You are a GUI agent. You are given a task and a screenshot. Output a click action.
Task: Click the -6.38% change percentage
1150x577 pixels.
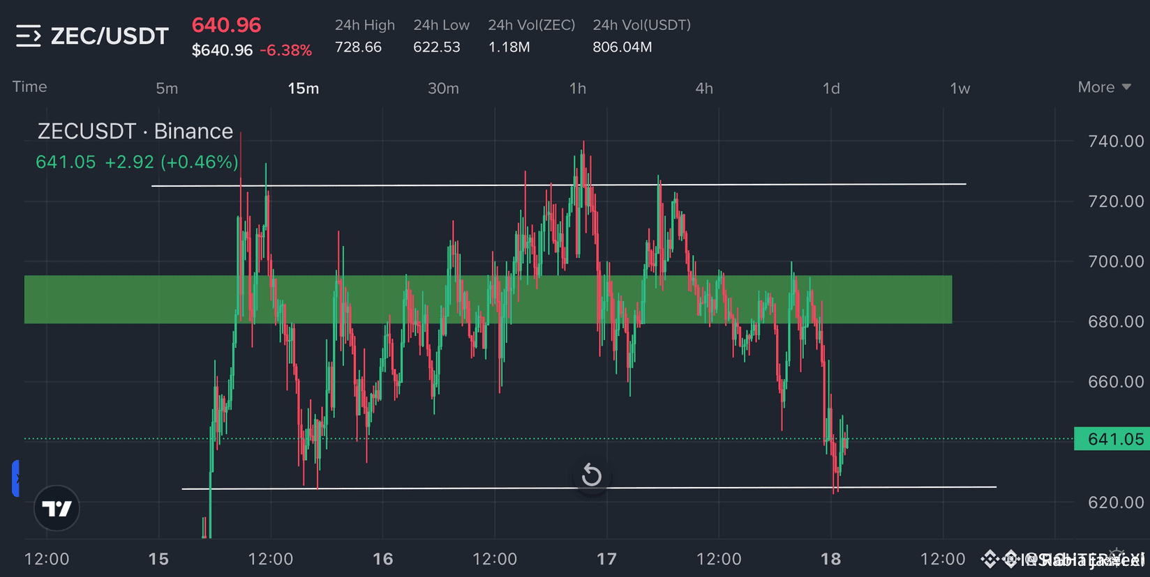(286, 50)
